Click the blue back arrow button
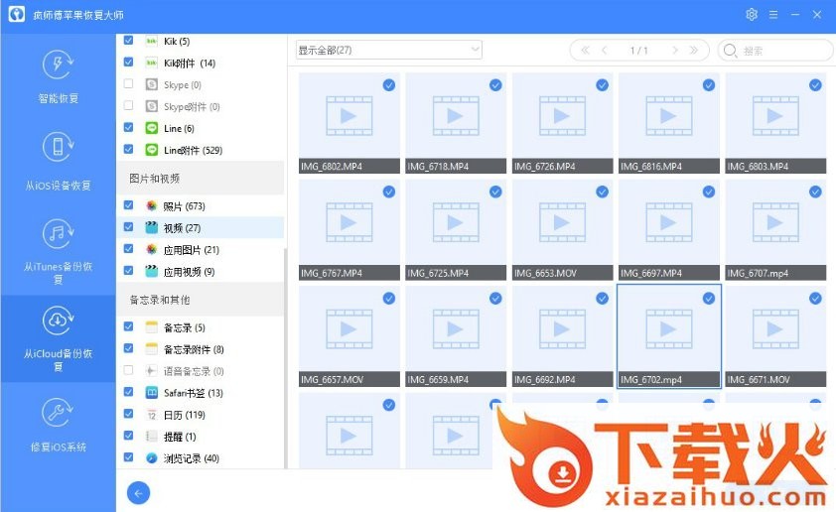Image resolution: width=836 pixels, height=512 pixels. tap(139, 492)
